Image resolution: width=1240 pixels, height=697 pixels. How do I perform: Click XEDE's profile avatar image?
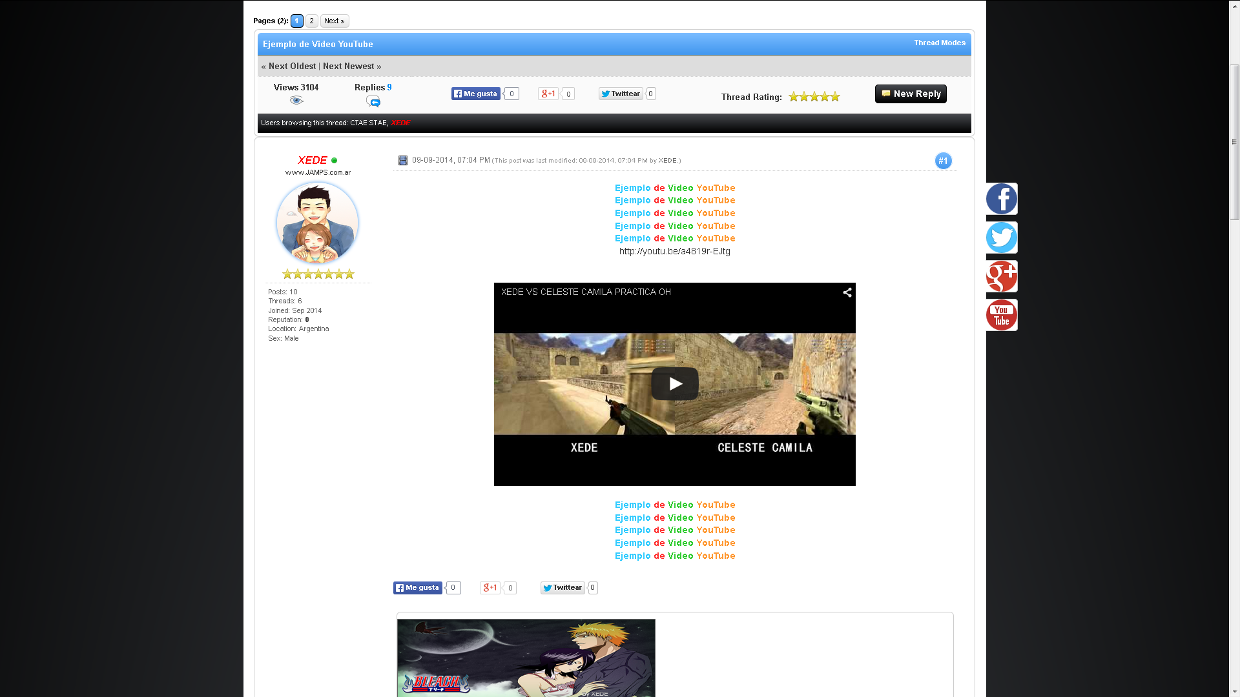(x=317, y=223)
